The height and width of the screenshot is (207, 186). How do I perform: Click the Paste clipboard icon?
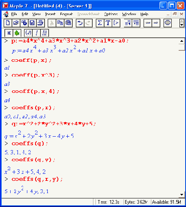click(68, 23)
